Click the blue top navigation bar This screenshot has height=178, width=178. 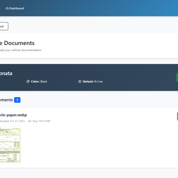pyautogui.click(x=102, y=8)
